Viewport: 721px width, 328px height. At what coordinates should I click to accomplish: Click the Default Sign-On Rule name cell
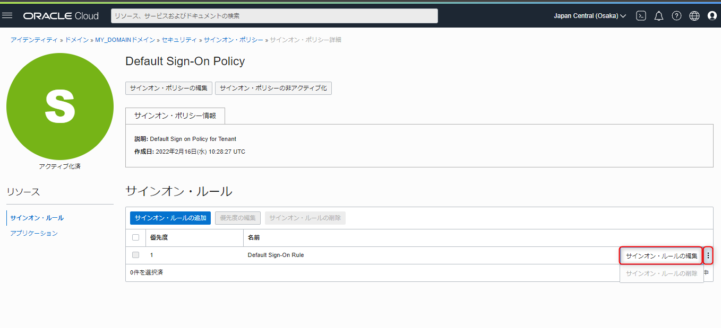pyautogui.click(x=276, y=255)
